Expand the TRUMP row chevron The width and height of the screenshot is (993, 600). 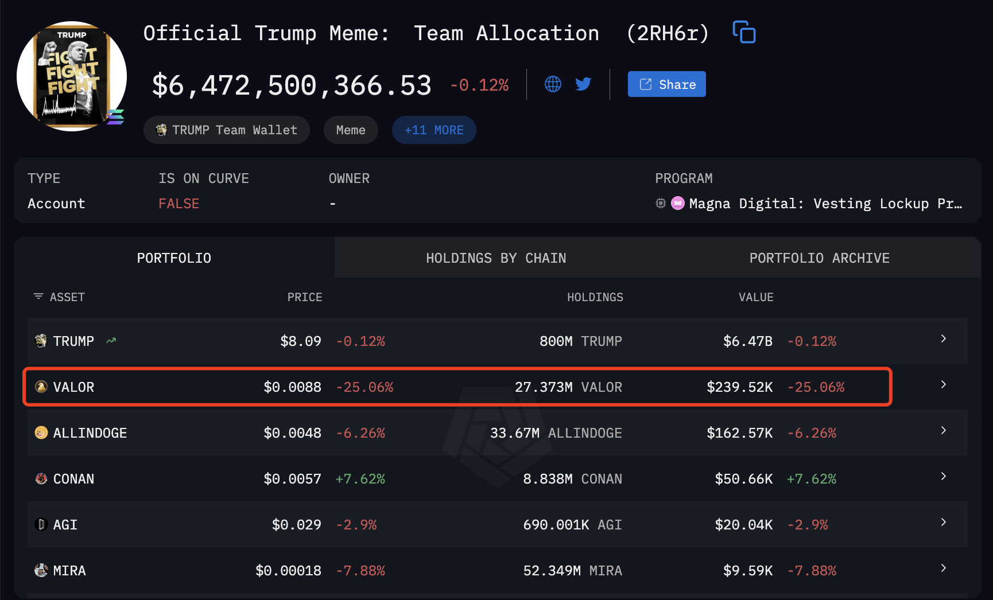[x=943, y=338]
